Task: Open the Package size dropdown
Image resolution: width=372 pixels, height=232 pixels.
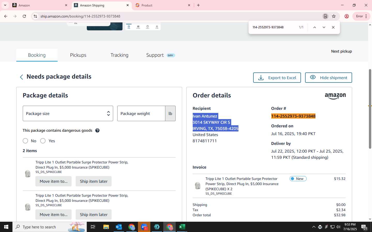Action: coord(68,113)
